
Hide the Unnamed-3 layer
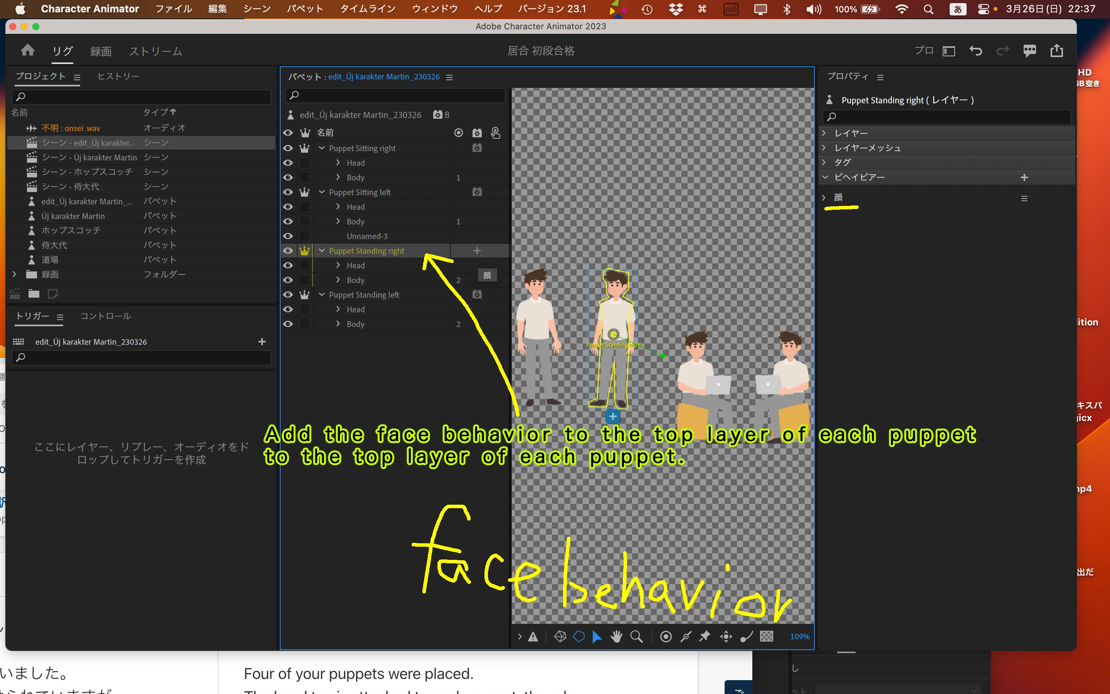(288, 236)
